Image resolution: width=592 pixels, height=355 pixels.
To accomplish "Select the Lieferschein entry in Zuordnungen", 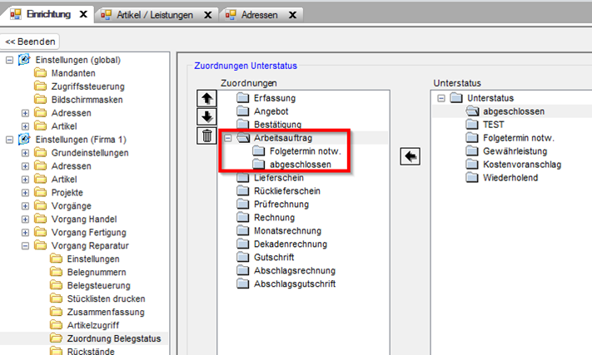I will (x=278, y=178).
